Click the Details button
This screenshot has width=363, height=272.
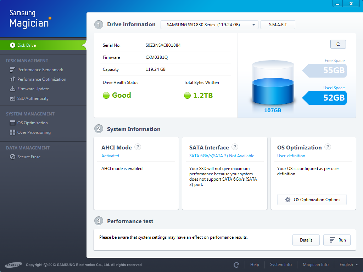pyautogui.click(x=306, y=240)
